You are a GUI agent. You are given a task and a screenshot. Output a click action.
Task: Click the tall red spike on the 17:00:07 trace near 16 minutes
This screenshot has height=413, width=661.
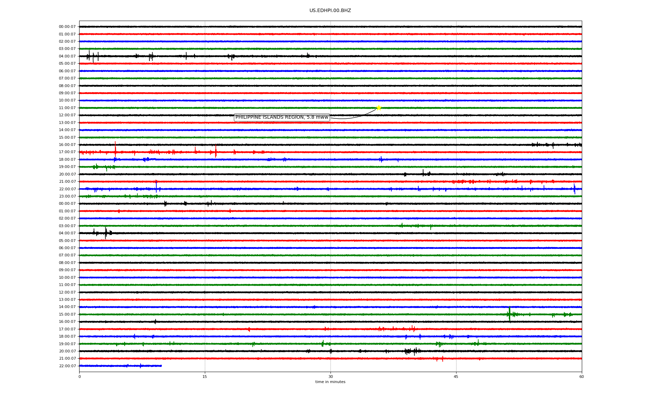(x=216, y=151)
